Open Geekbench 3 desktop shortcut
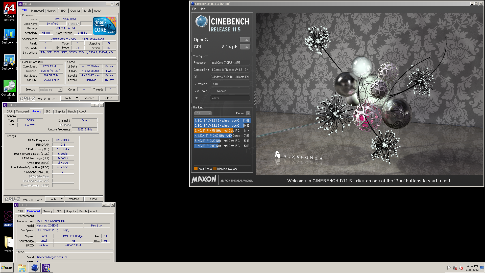Viewport: 485px width, 273px height. click(9, 62)
